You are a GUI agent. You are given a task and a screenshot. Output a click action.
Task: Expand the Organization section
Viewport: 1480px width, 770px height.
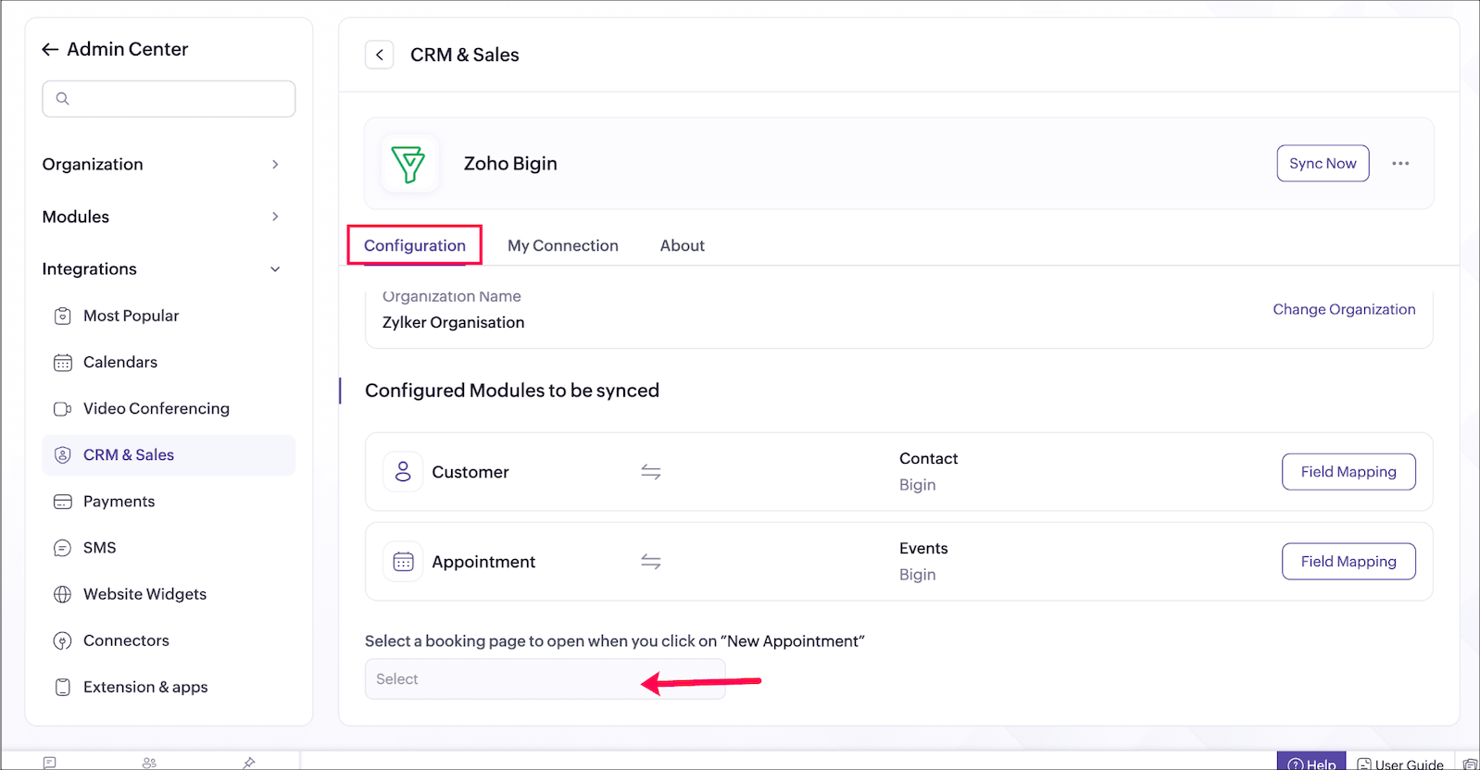pyautogui.click(x=275, y=165)
